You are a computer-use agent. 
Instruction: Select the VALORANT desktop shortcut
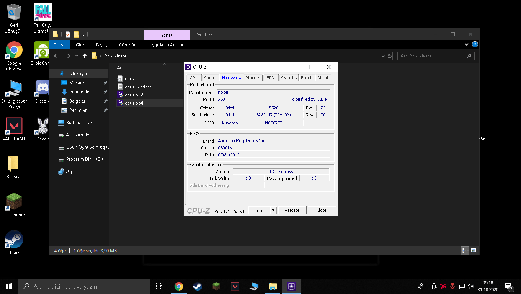(14, 129)
